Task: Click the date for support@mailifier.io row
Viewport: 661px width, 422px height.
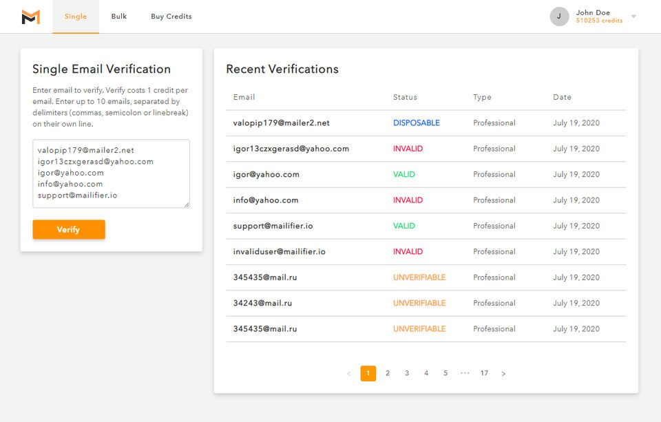Action: [x=576, y=226]
